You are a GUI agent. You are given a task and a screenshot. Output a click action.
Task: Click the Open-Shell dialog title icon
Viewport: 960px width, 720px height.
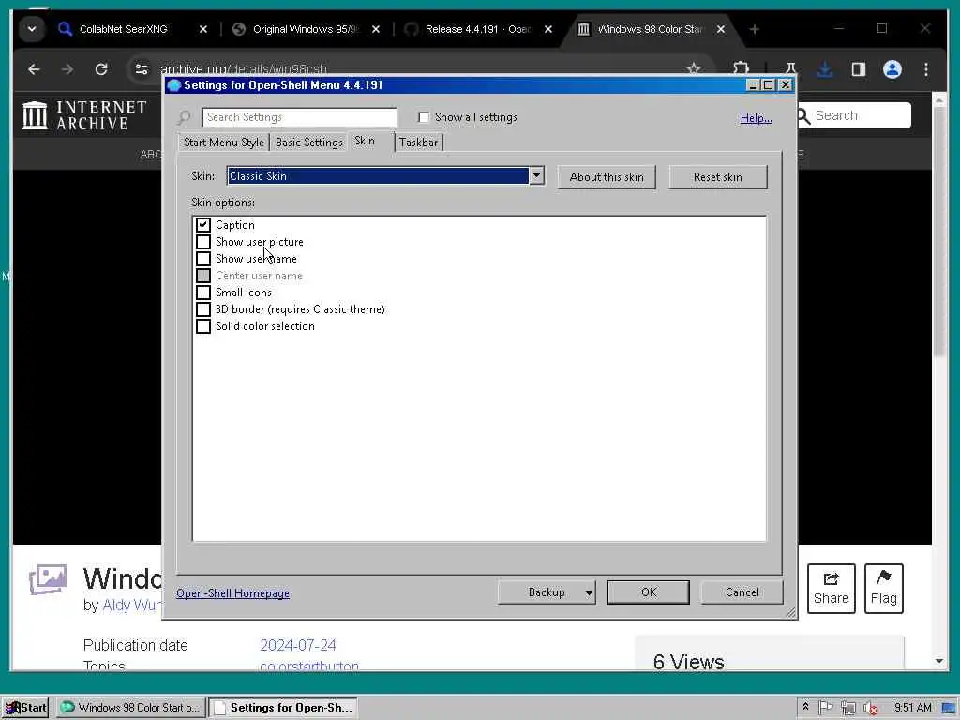tap(173, 85)
